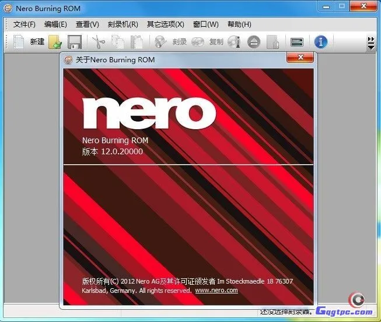Click the Cut scissors icon

coord(97,42)
